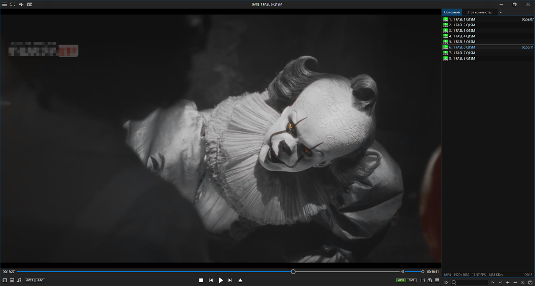
Task: Click the 00:53:07 duration of item 1
Action: pyautogui.click(x=527, y=19)
